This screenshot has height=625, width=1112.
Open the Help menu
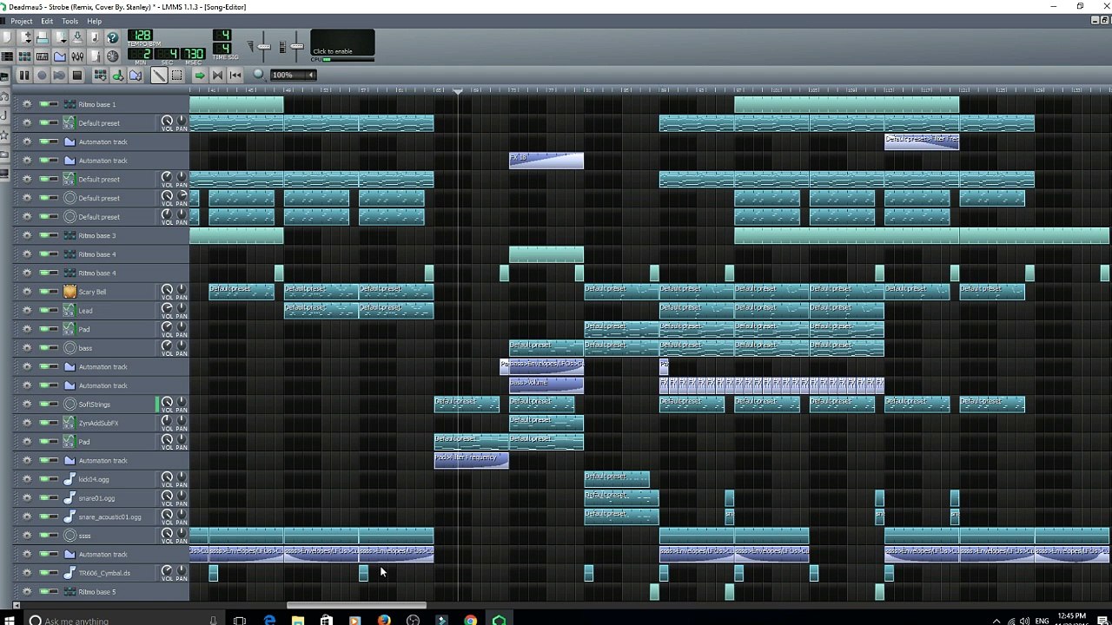[x=94, y=21]
